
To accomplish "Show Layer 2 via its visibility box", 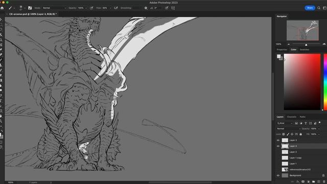I will coord(278,152).
